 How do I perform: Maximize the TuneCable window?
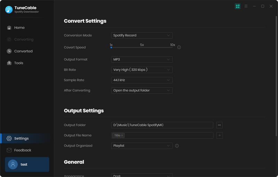(263, 6)
